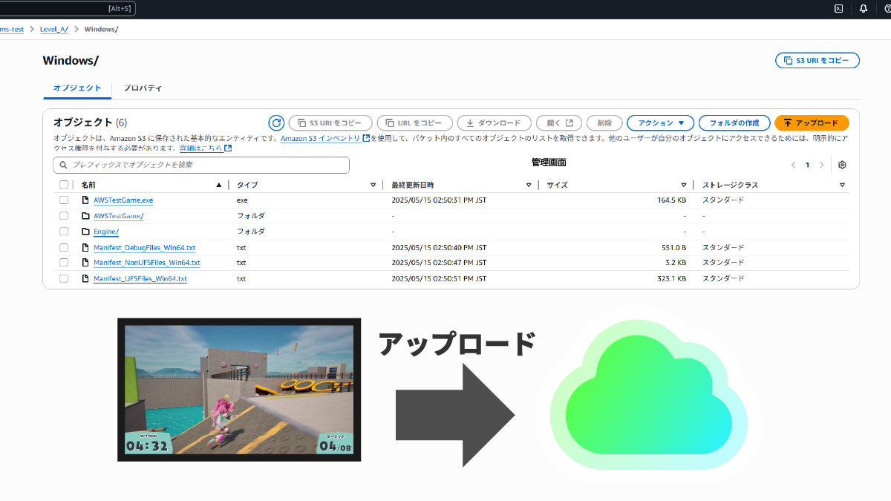Click the 551.0 B size cell

click(673, 247)
